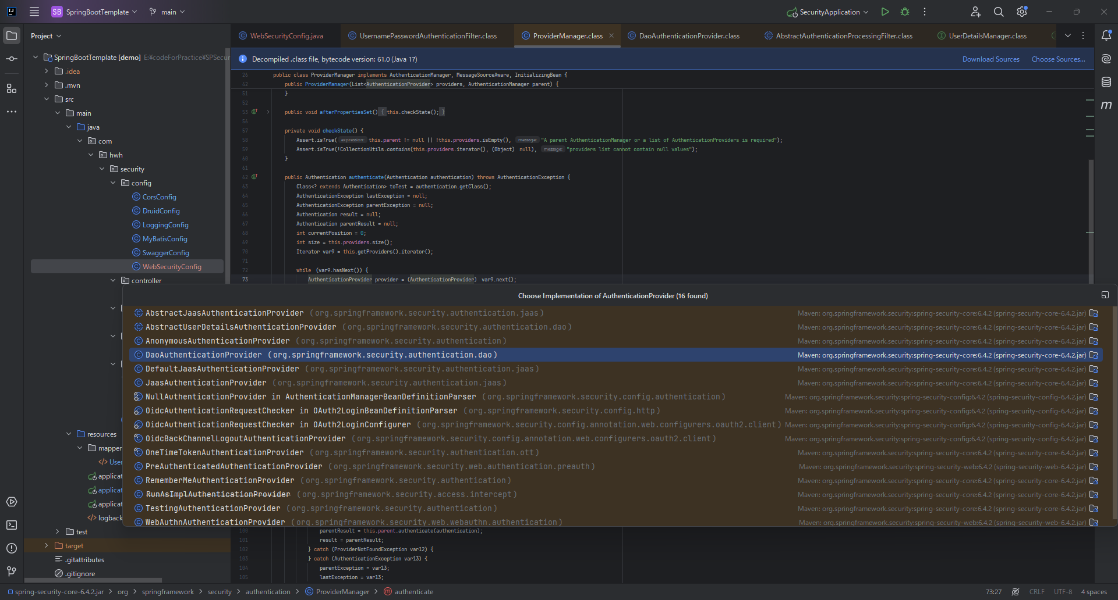Click the 4 spaces indent status widget
The width and height of the screenshot is (1118, 600).
click(1094, 592)
